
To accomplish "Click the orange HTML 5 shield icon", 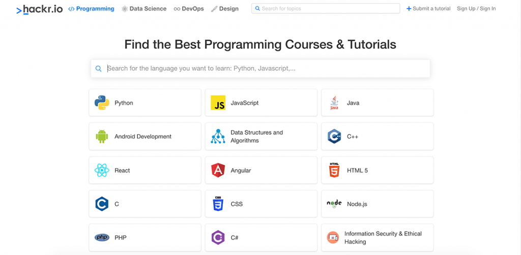I will pos(334,170).
